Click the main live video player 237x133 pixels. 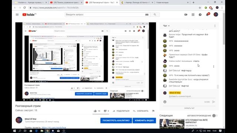coord(86,62)
